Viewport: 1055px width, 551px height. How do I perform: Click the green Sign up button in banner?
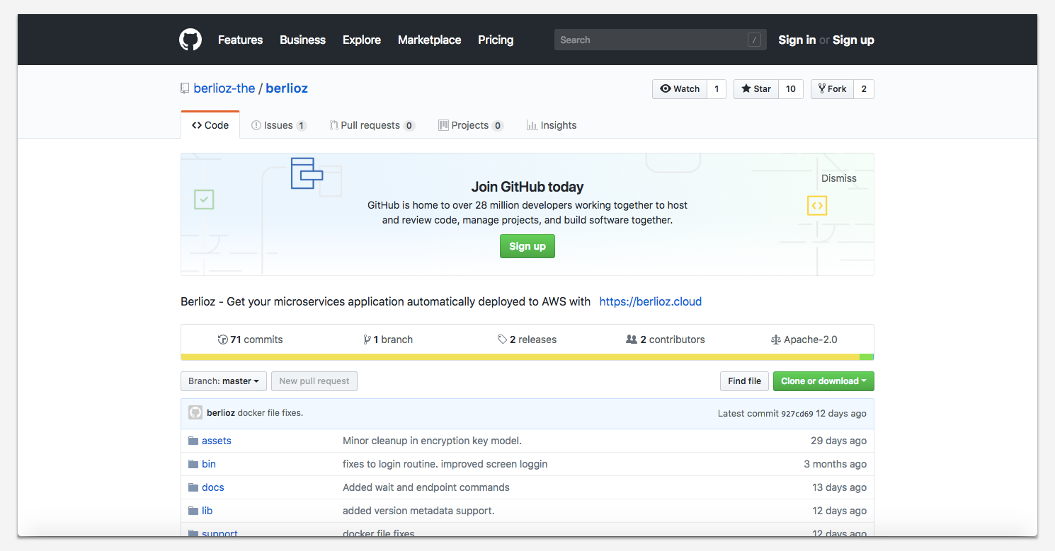coord(527,246)
